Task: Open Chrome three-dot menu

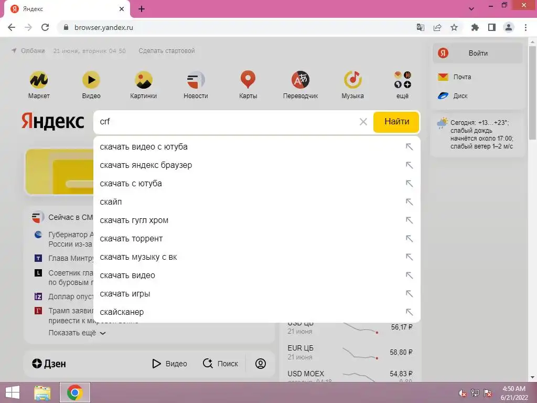Action: pyautogui.click(x=525, y=27)
